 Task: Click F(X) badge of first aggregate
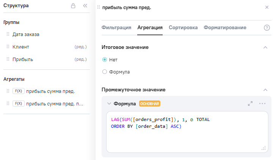coord(18,91)
